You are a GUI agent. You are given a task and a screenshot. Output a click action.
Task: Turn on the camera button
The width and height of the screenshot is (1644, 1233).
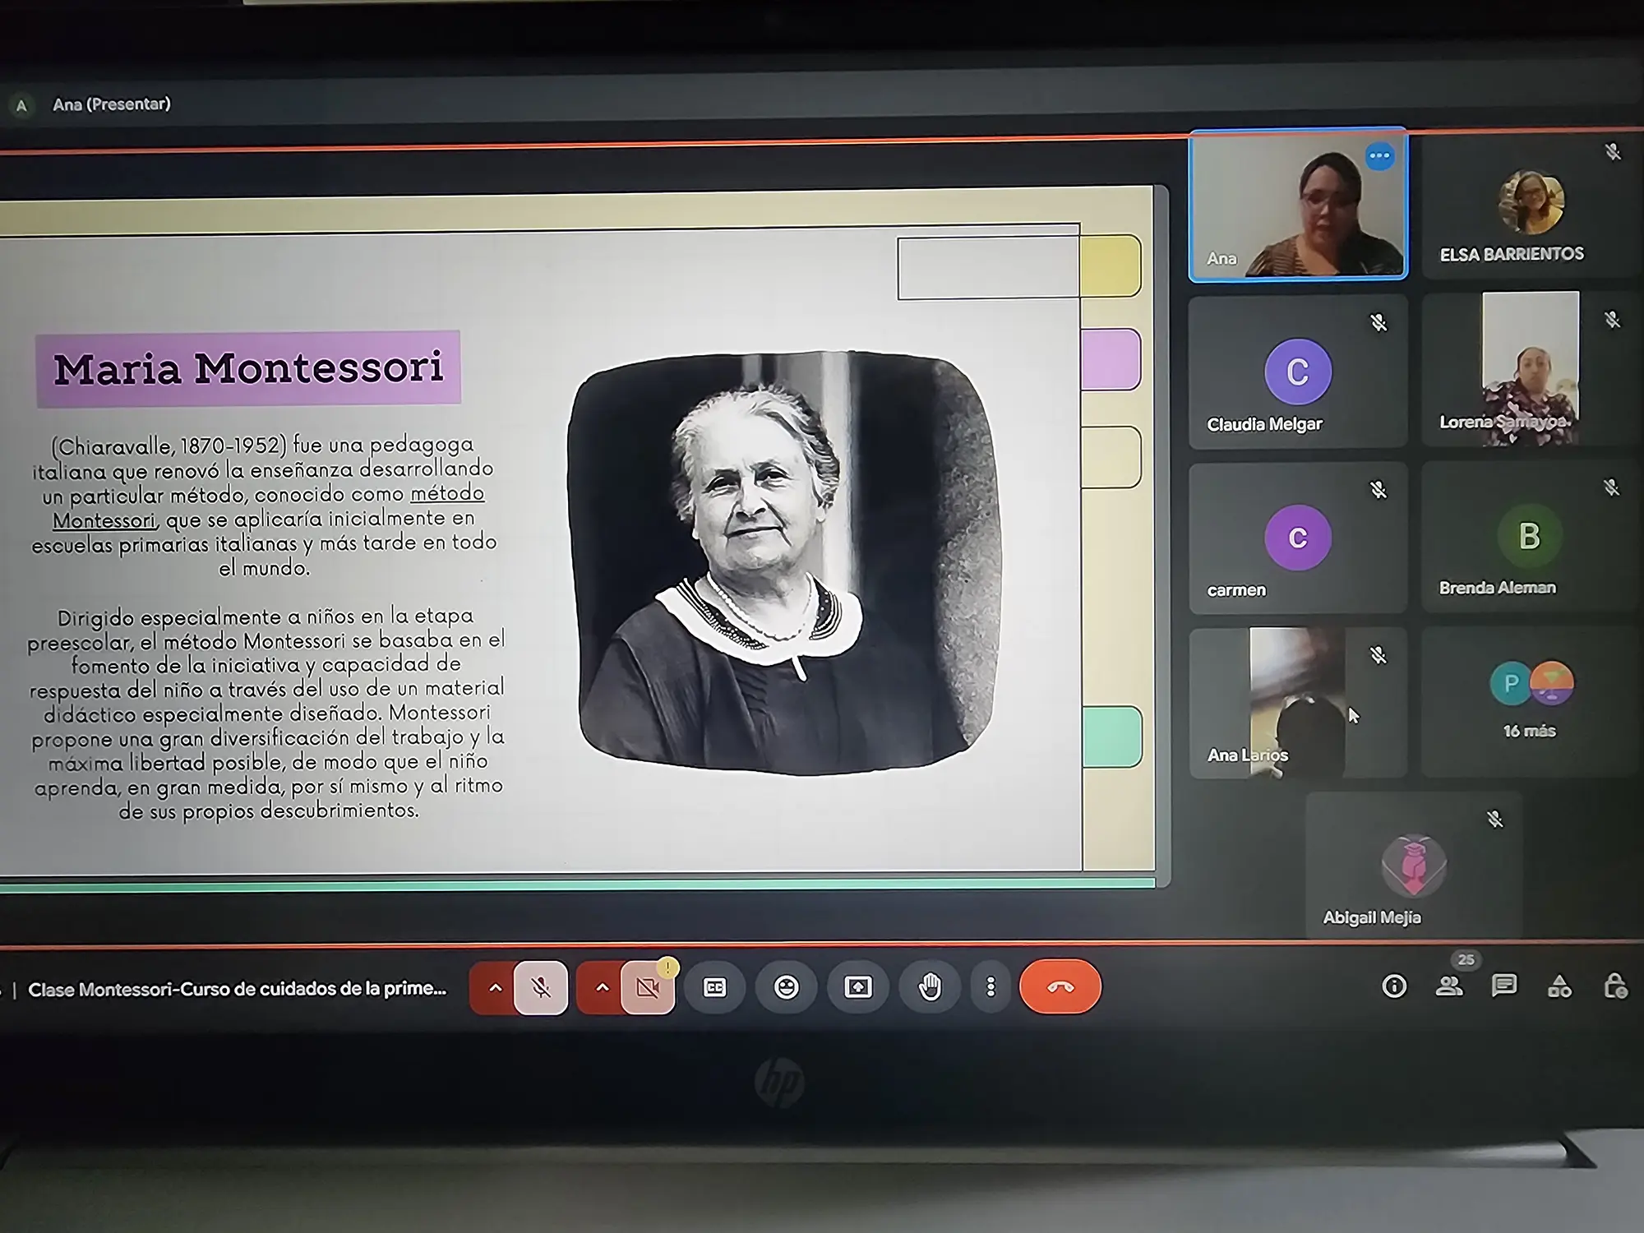pyautogui.click(x=648, y=987)
